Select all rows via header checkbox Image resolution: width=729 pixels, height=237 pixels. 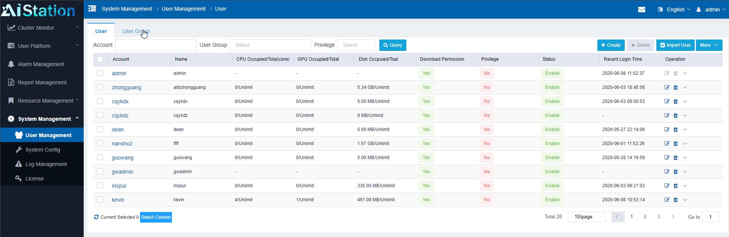100,59
